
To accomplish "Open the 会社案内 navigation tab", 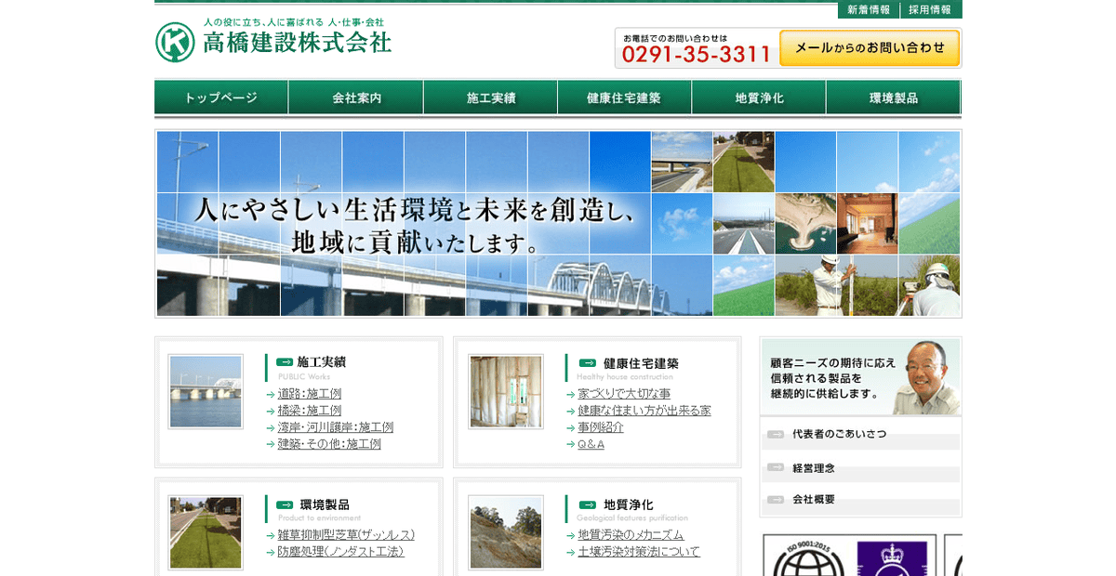I will tap(355, 96).
